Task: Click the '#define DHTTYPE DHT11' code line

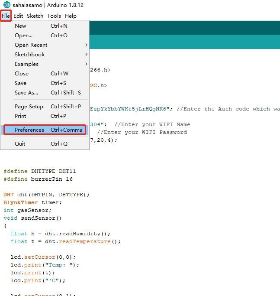Action: tap(39, 171)
